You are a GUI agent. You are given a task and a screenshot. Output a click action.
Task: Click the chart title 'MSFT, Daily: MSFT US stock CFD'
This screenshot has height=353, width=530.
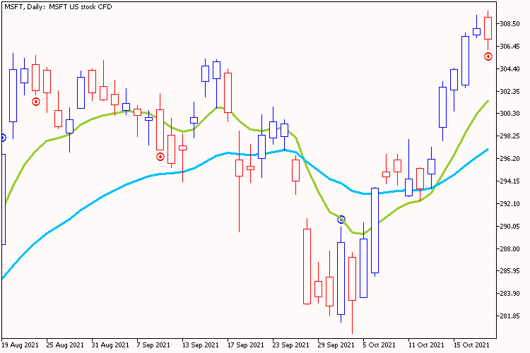click(58, 7)
